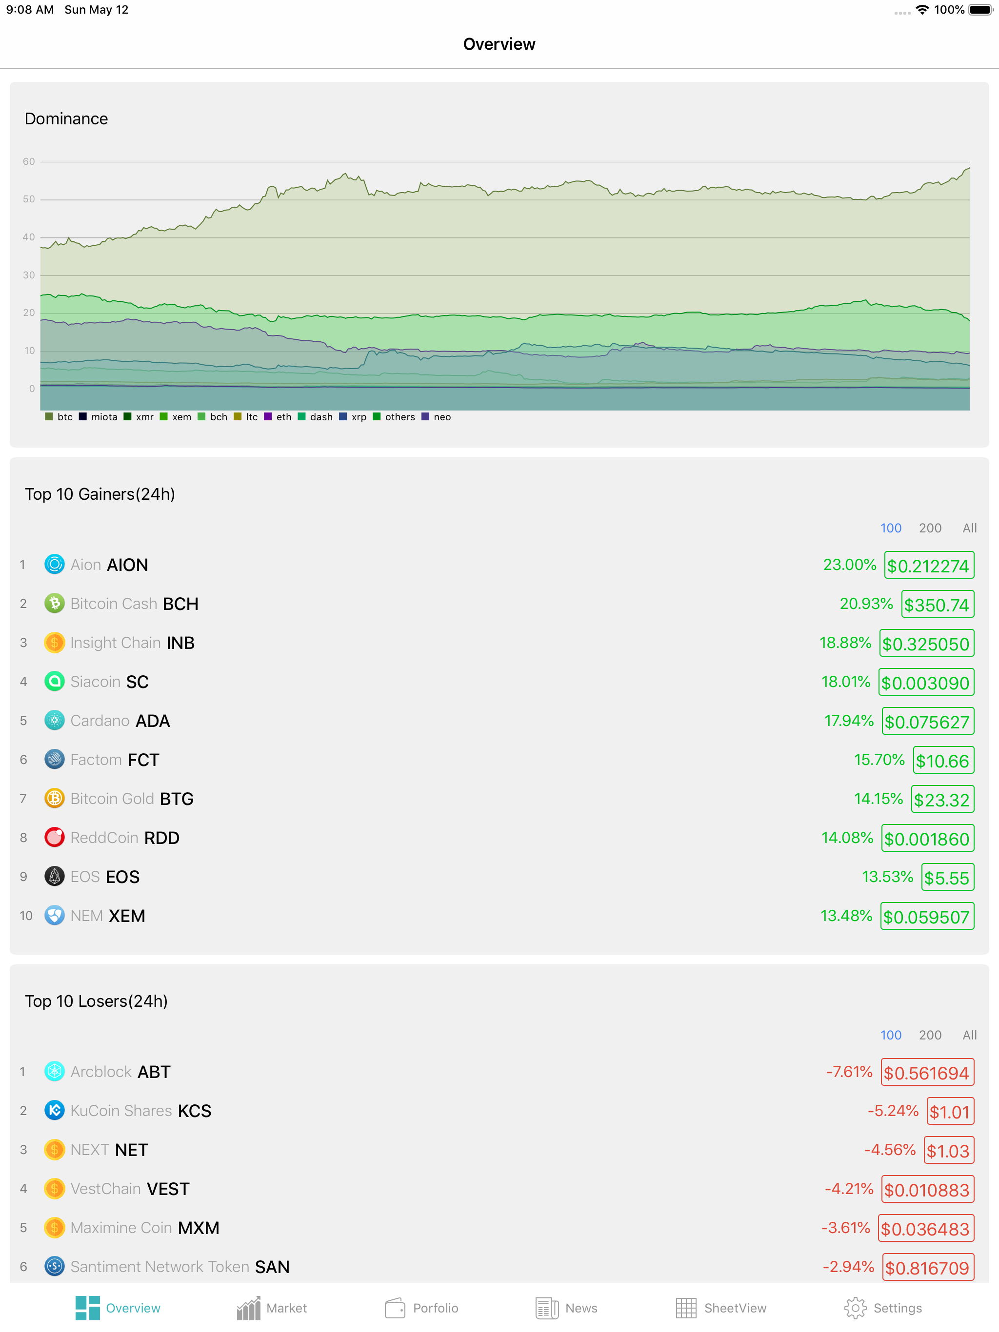
Task: Tap the EOS coin icon
Action: (54, 876)
